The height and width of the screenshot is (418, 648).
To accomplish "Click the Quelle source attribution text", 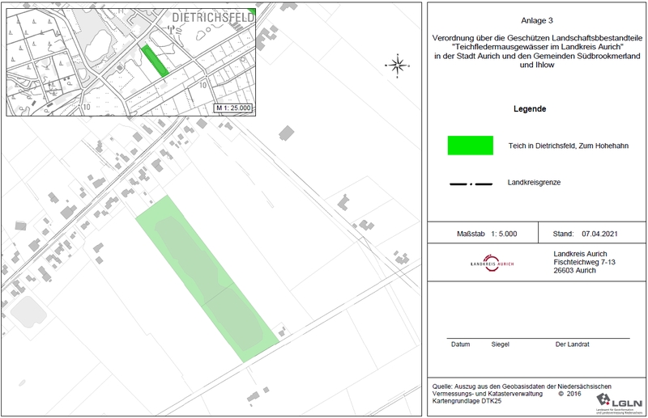I will (x=522, y=392).
